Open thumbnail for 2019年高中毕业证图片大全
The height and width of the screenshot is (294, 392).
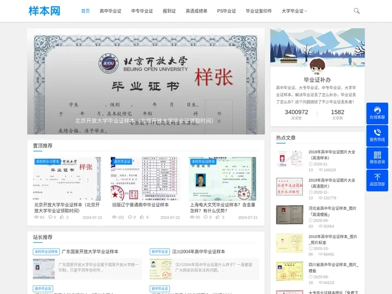290,187
